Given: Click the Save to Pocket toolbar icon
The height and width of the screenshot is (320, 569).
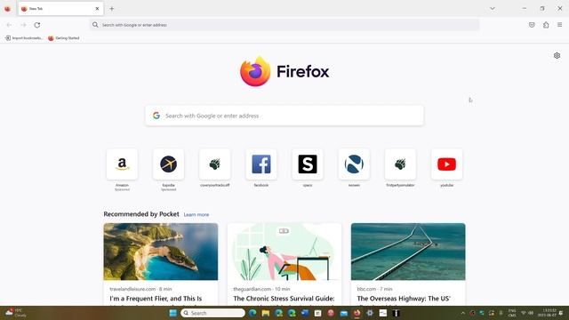Looking at the screenshot, I should (532, 25).
